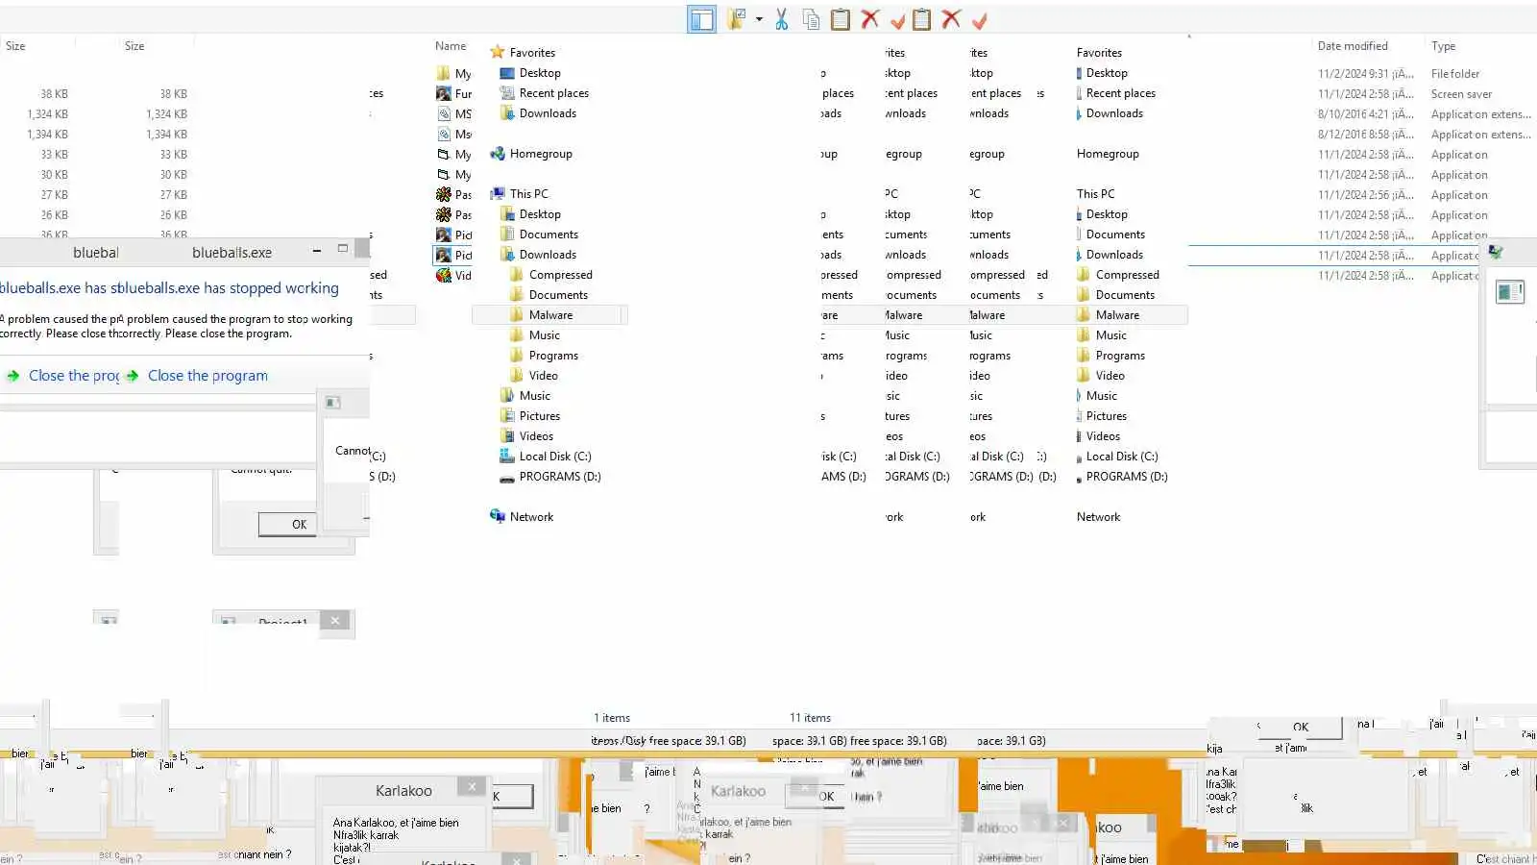This screenshot has width=1537, height=865.
Task: Click the '8/10/2016 4:21' date entry
Action: point(1365,114)
